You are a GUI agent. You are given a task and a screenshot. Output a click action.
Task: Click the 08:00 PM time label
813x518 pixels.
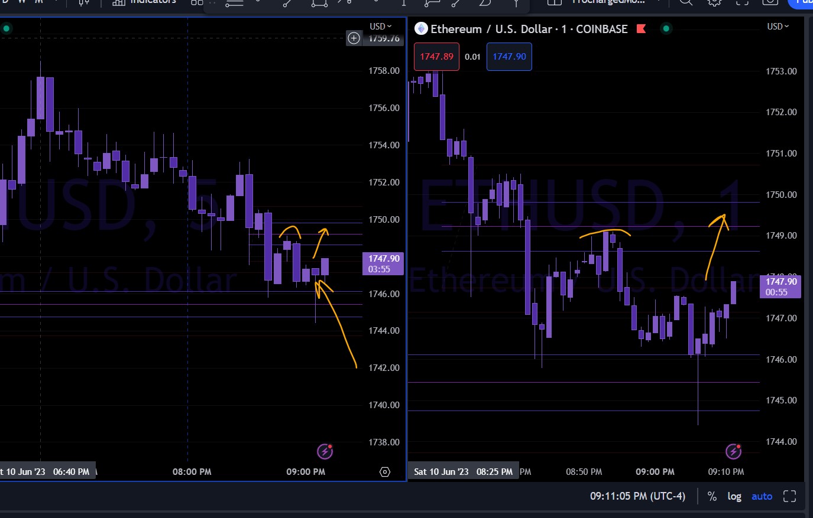192,472
